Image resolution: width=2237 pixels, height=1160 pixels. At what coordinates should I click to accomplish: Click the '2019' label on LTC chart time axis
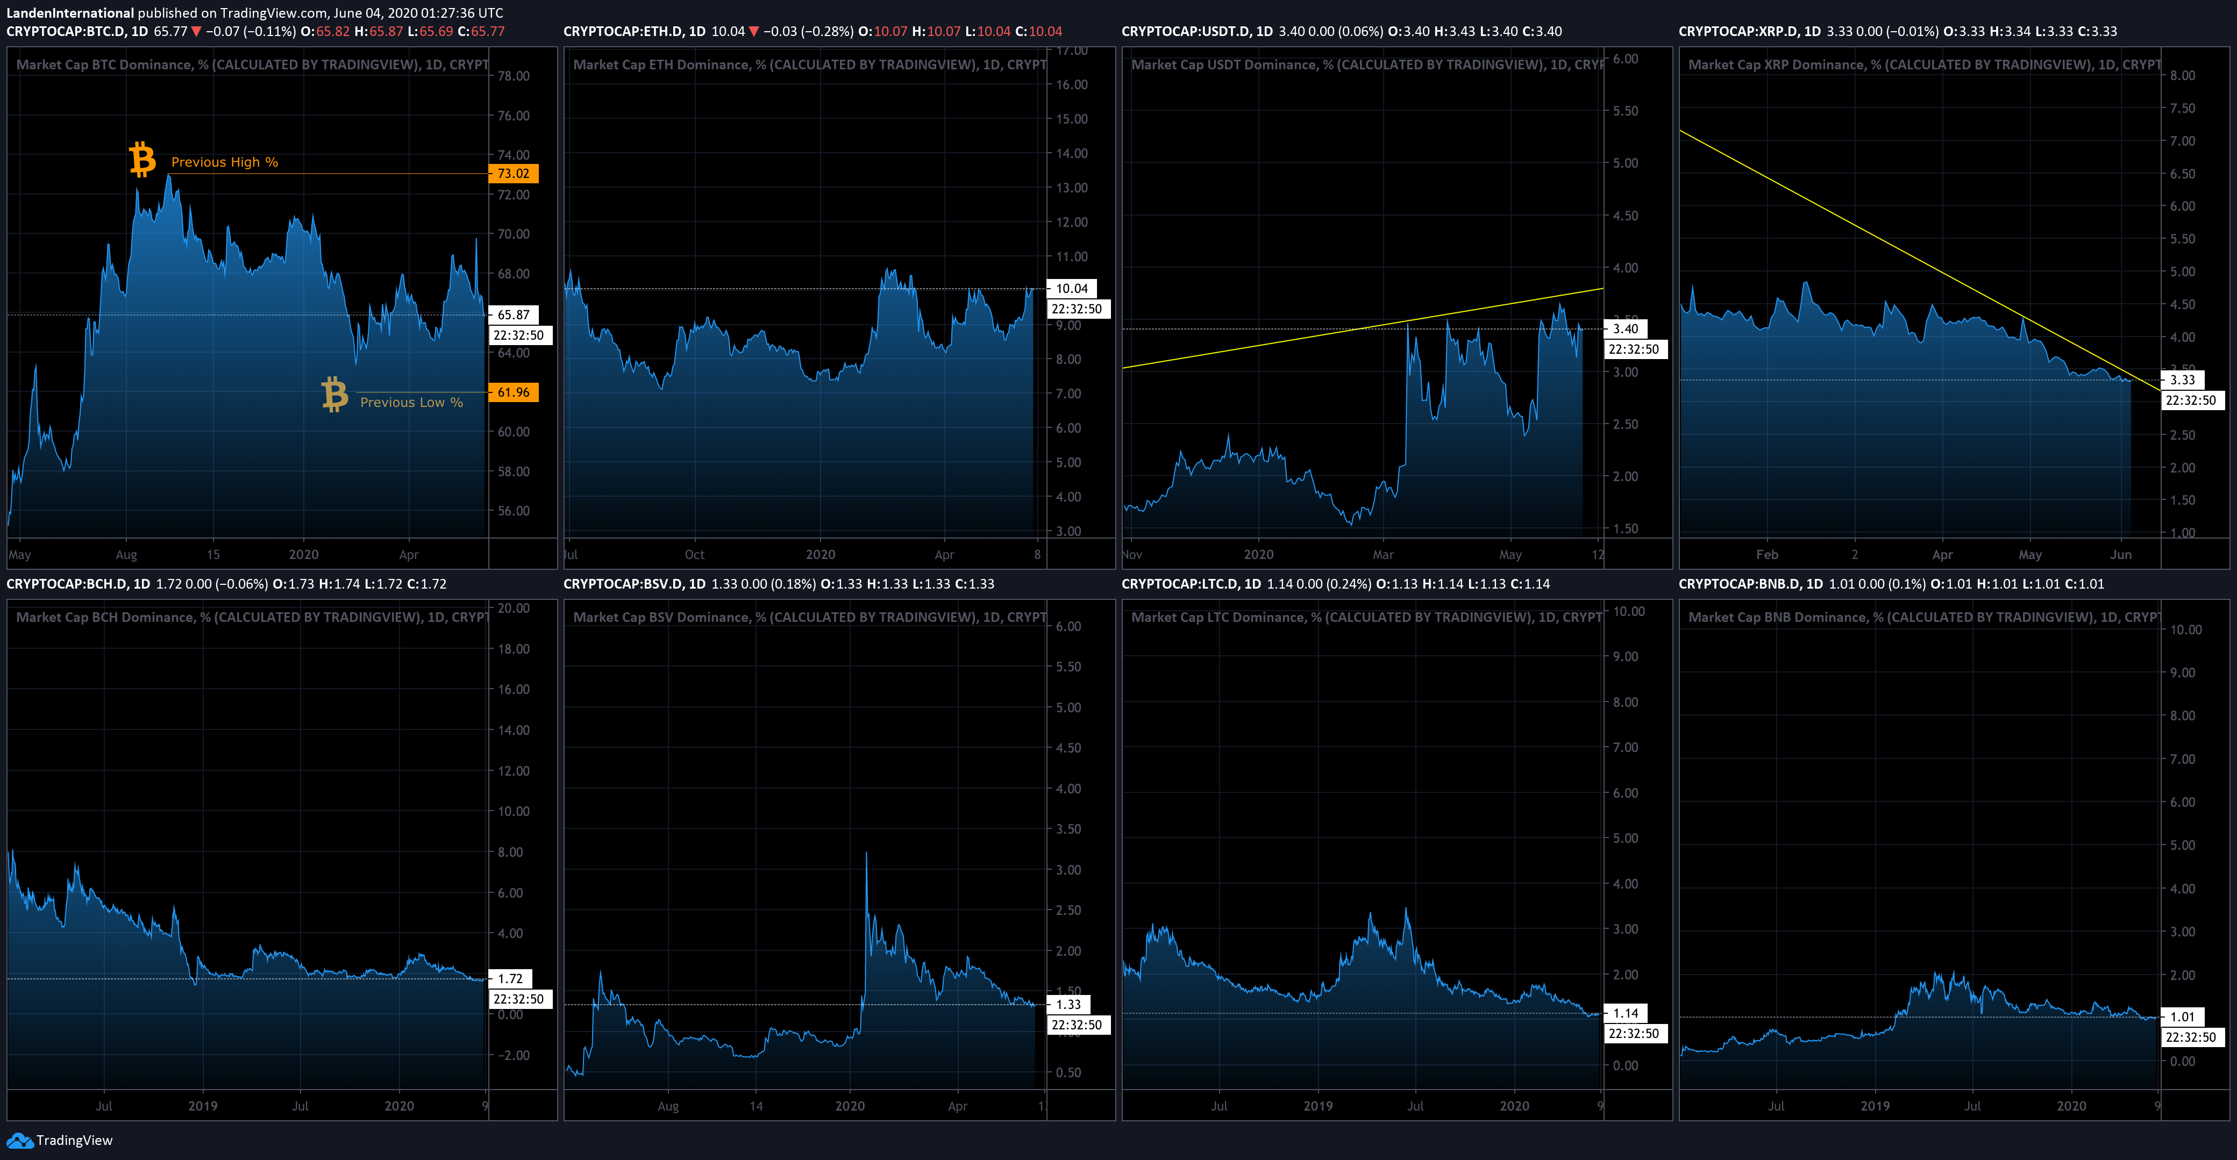tap(1318, 1106)
